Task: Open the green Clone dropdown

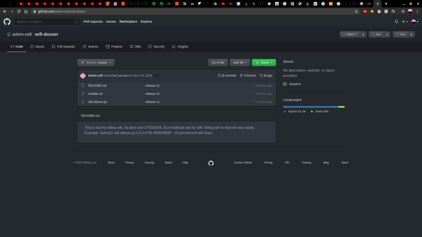Action: (264, 63)
